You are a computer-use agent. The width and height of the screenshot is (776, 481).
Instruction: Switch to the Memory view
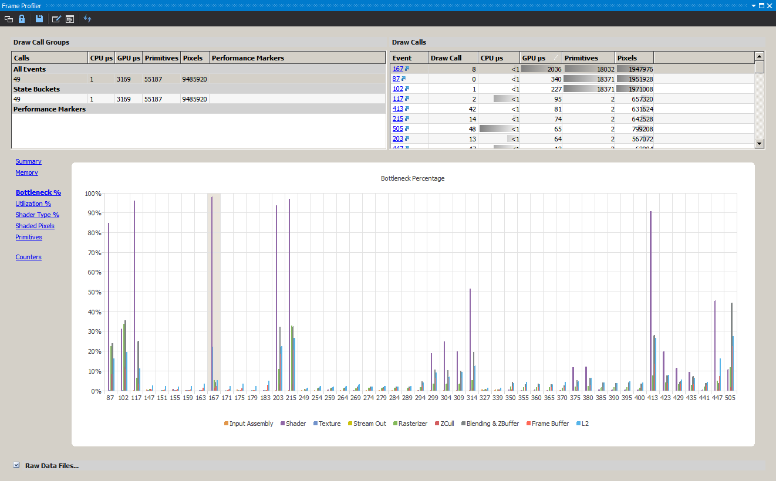(26, 172)
